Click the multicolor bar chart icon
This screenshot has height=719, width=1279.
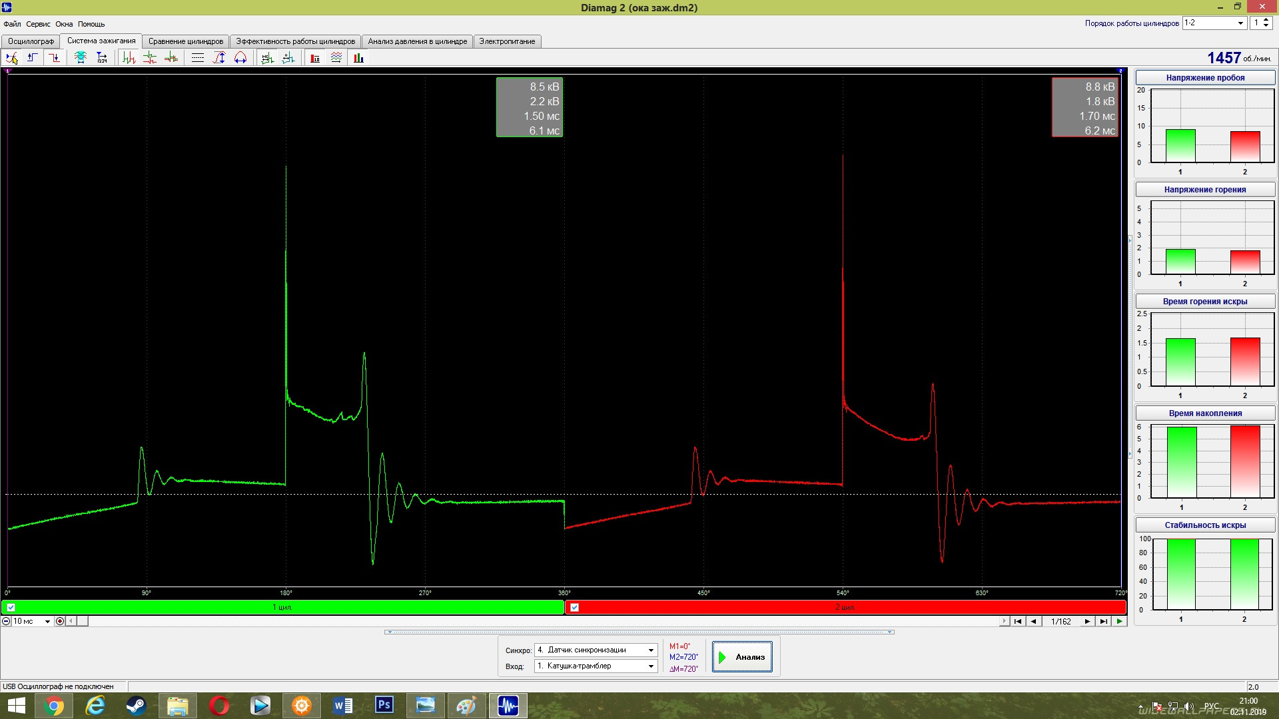[358, 58]
